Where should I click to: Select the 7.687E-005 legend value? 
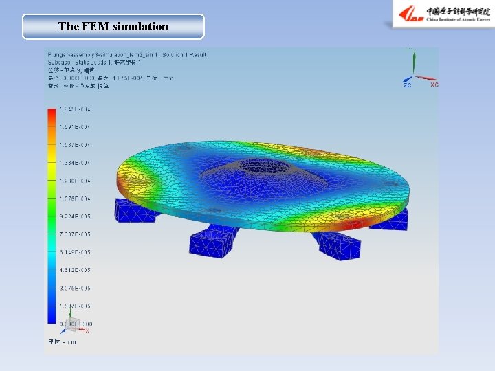75,234
